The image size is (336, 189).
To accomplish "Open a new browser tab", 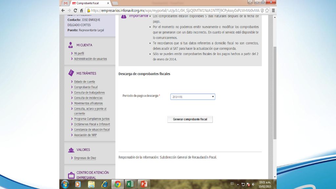I will pos(115,3).
